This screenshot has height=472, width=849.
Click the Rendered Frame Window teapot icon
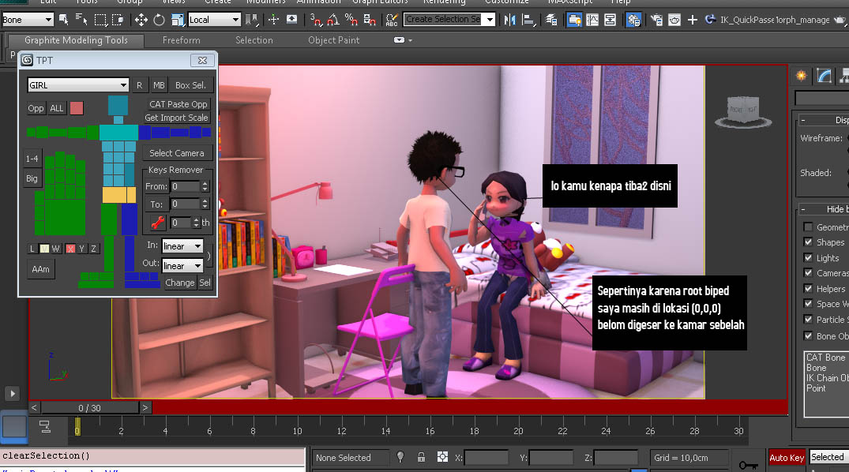(674, 20)
